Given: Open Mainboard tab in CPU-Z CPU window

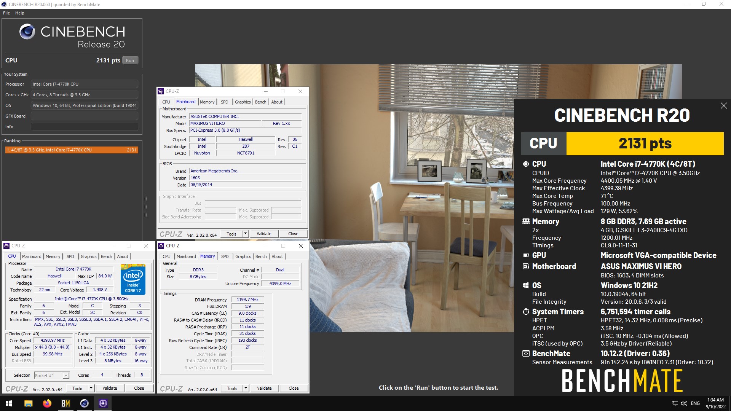Looking at the screenshot, I should pos(32,256).
